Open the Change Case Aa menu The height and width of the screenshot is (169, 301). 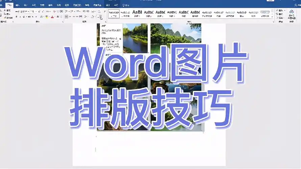48,11
